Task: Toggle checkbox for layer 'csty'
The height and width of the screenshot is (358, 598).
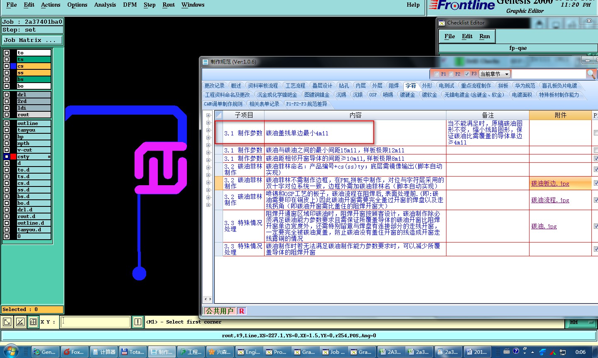Action: click(7, 157)
